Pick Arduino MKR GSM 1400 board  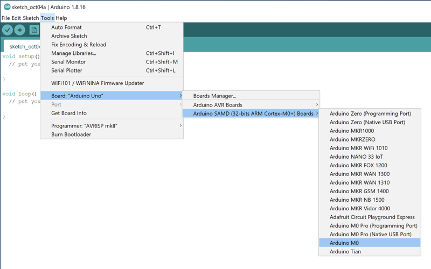point(370,192)
